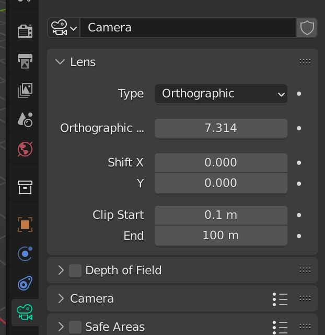Click the Clip Start value field
The width and height of the screenshot is (325, 335).
click(220, 215)
